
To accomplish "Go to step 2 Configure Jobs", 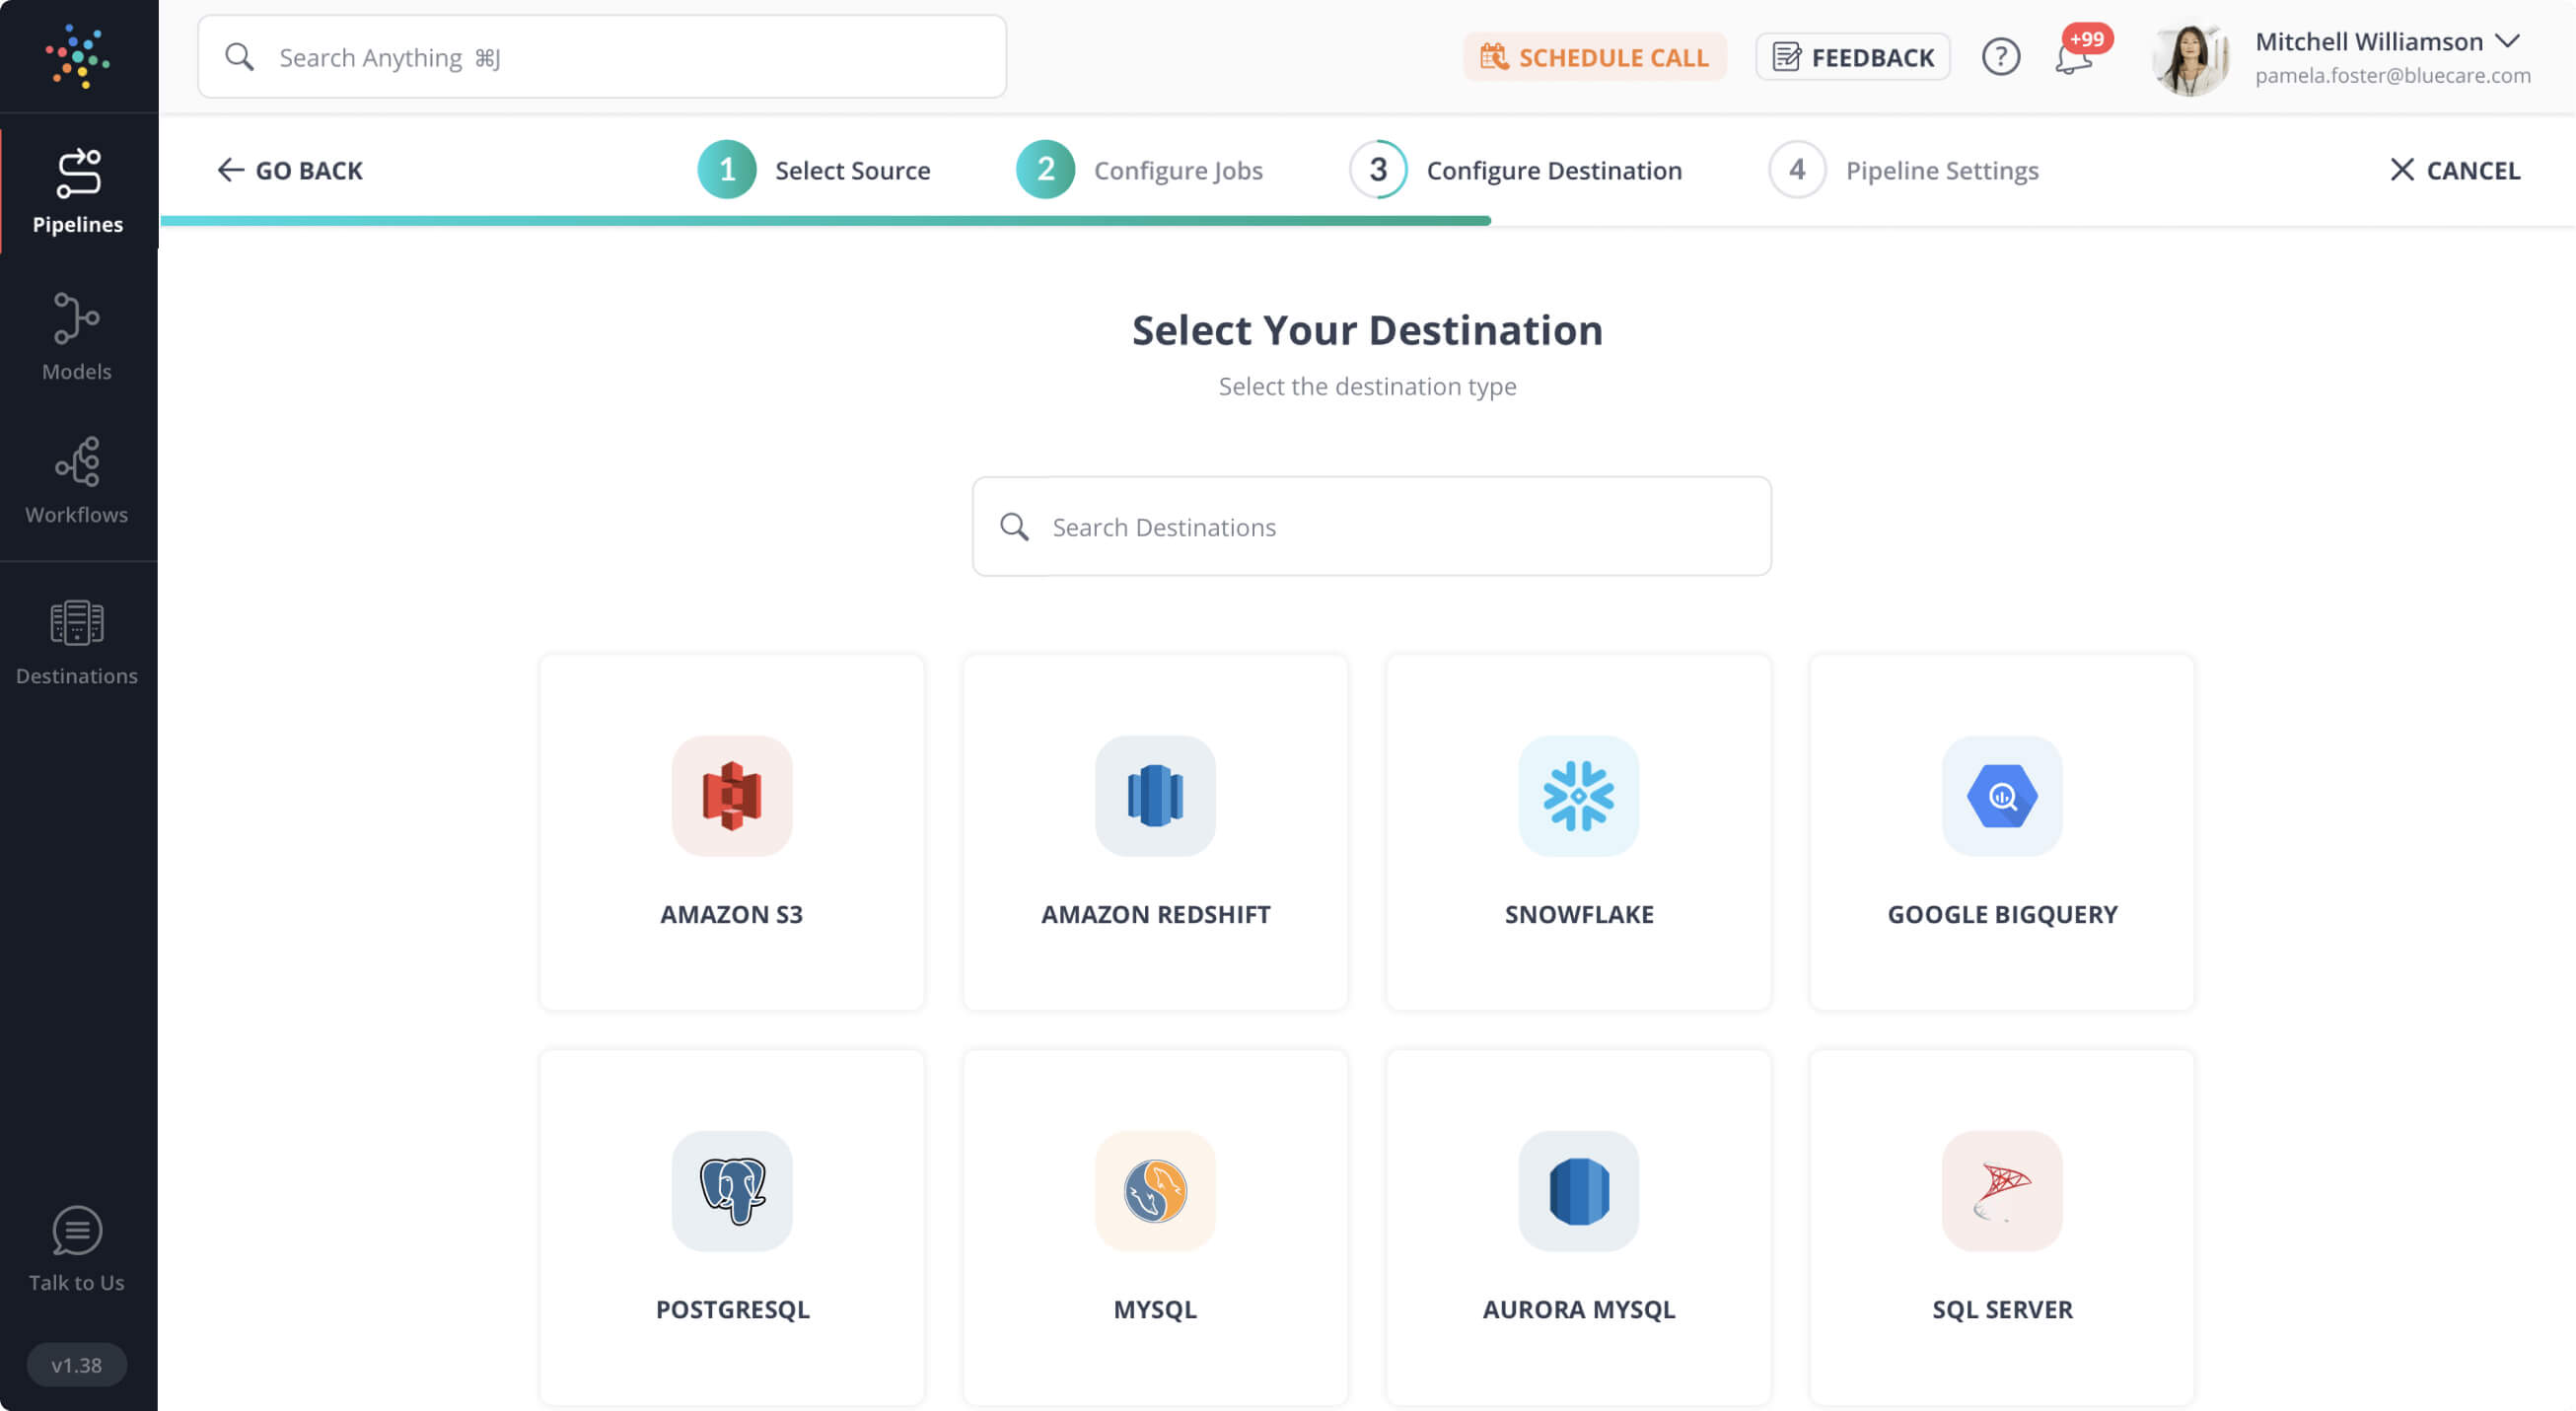I will tap(1140, 170).
